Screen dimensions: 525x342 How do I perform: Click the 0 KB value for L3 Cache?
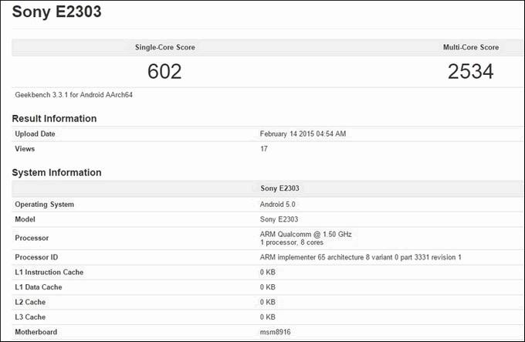pyautogui.click(x=268, y=317)
